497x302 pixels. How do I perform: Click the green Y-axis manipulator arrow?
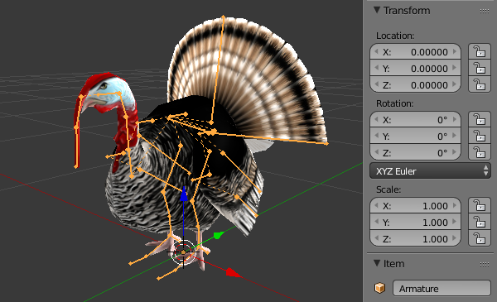218,235
